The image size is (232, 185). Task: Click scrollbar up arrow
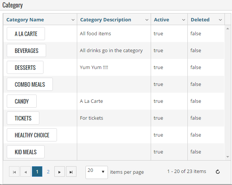pyautogui.click(x=228, y=29)
